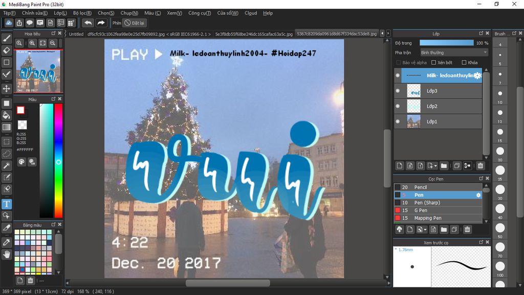Click zoom in icon in Navigator panel
This screenshot has height=295, width=524.
pyautogui.click(x=32, y=43)
